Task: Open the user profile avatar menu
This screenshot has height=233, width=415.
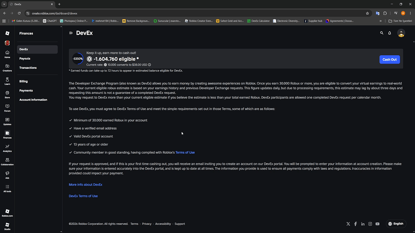Action: coord(401,33)
